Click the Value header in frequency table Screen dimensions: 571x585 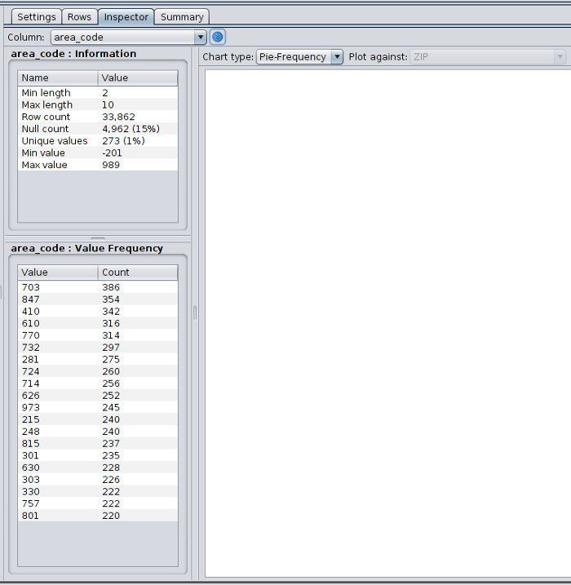click(57, 273)
